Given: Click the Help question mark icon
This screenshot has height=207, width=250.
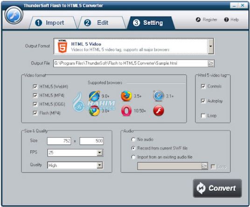Looking at the screenshot, I should (226, 20).
